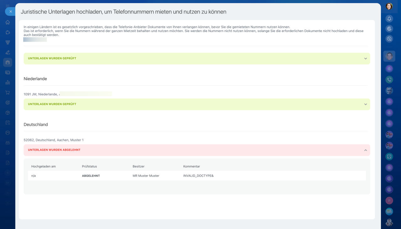Screen dimensions: 401x229
Task: Click the 'Hochgeladen am' column header
Action: pos(44,166)
